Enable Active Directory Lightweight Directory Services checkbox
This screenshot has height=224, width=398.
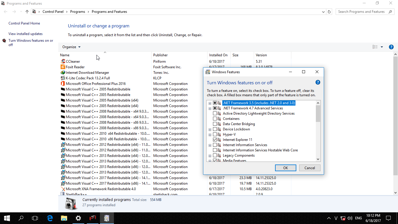click(x=215, y=113)
